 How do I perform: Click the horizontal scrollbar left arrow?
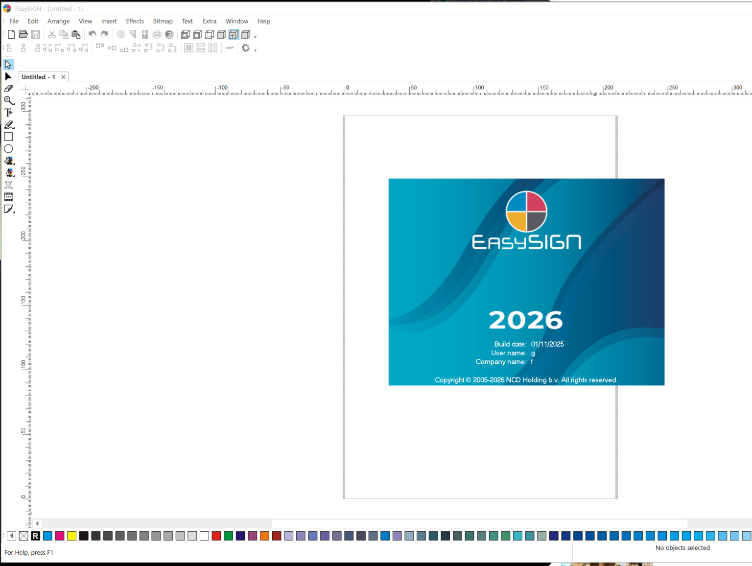tap(37, 523)
